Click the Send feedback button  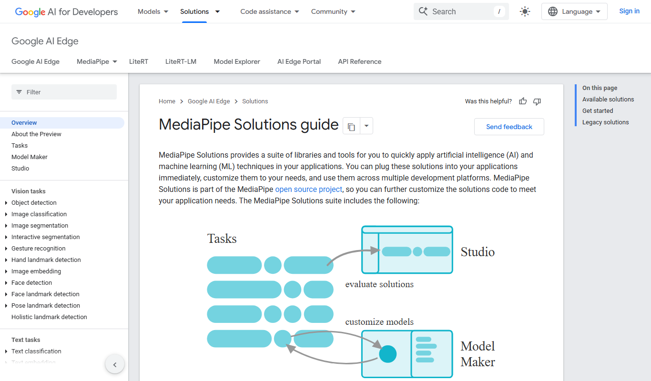point(509,127)
